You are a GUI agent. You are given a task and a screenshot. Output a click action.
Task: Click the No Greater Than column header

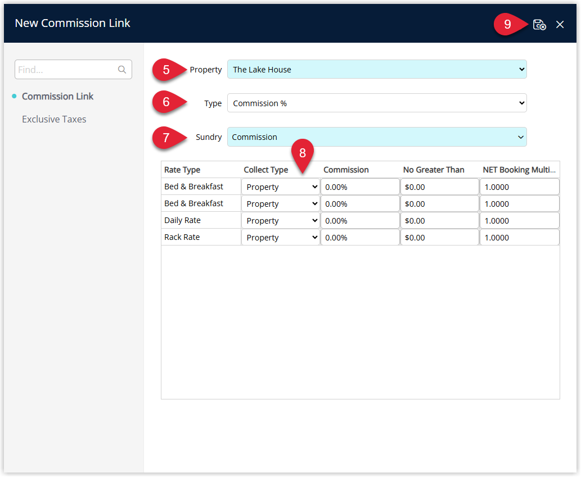(434, 170)
